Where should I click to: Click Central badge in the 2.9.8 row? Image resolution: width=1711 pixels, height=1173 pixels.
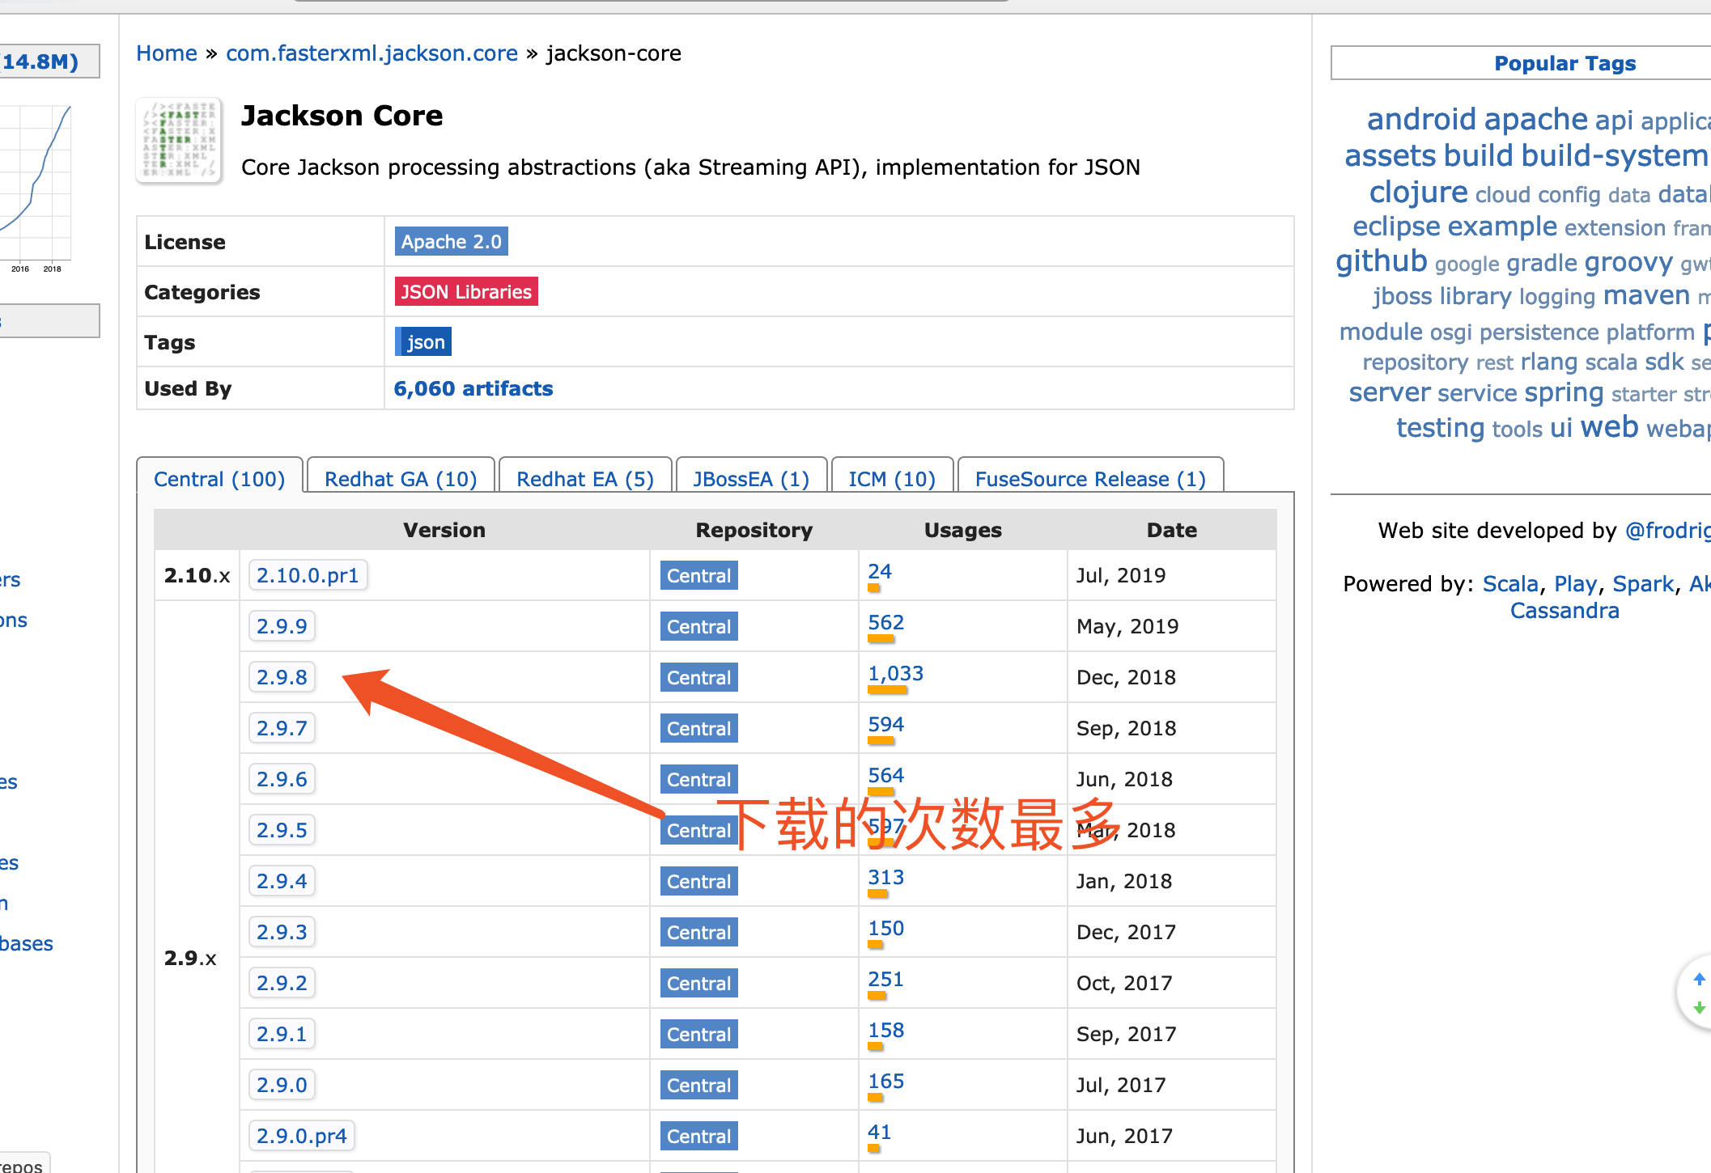[699, 677]
